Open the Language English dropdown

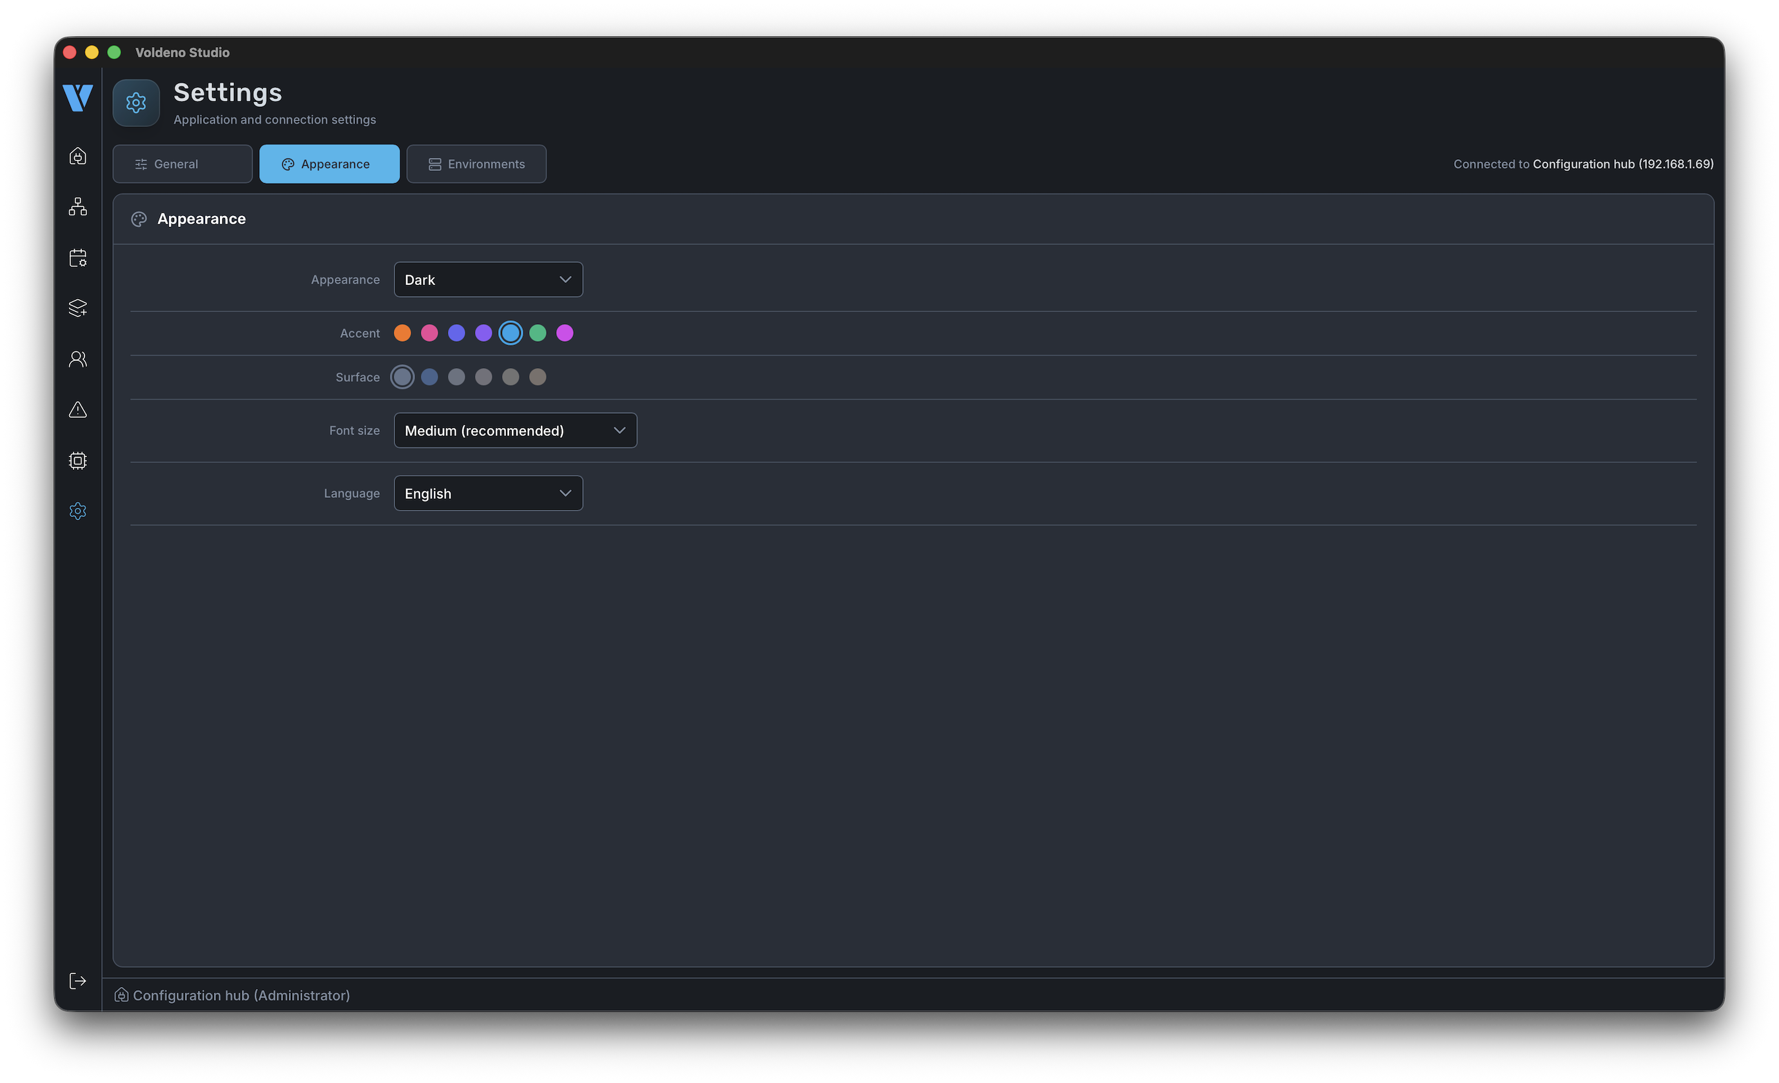tap(488, 493)
